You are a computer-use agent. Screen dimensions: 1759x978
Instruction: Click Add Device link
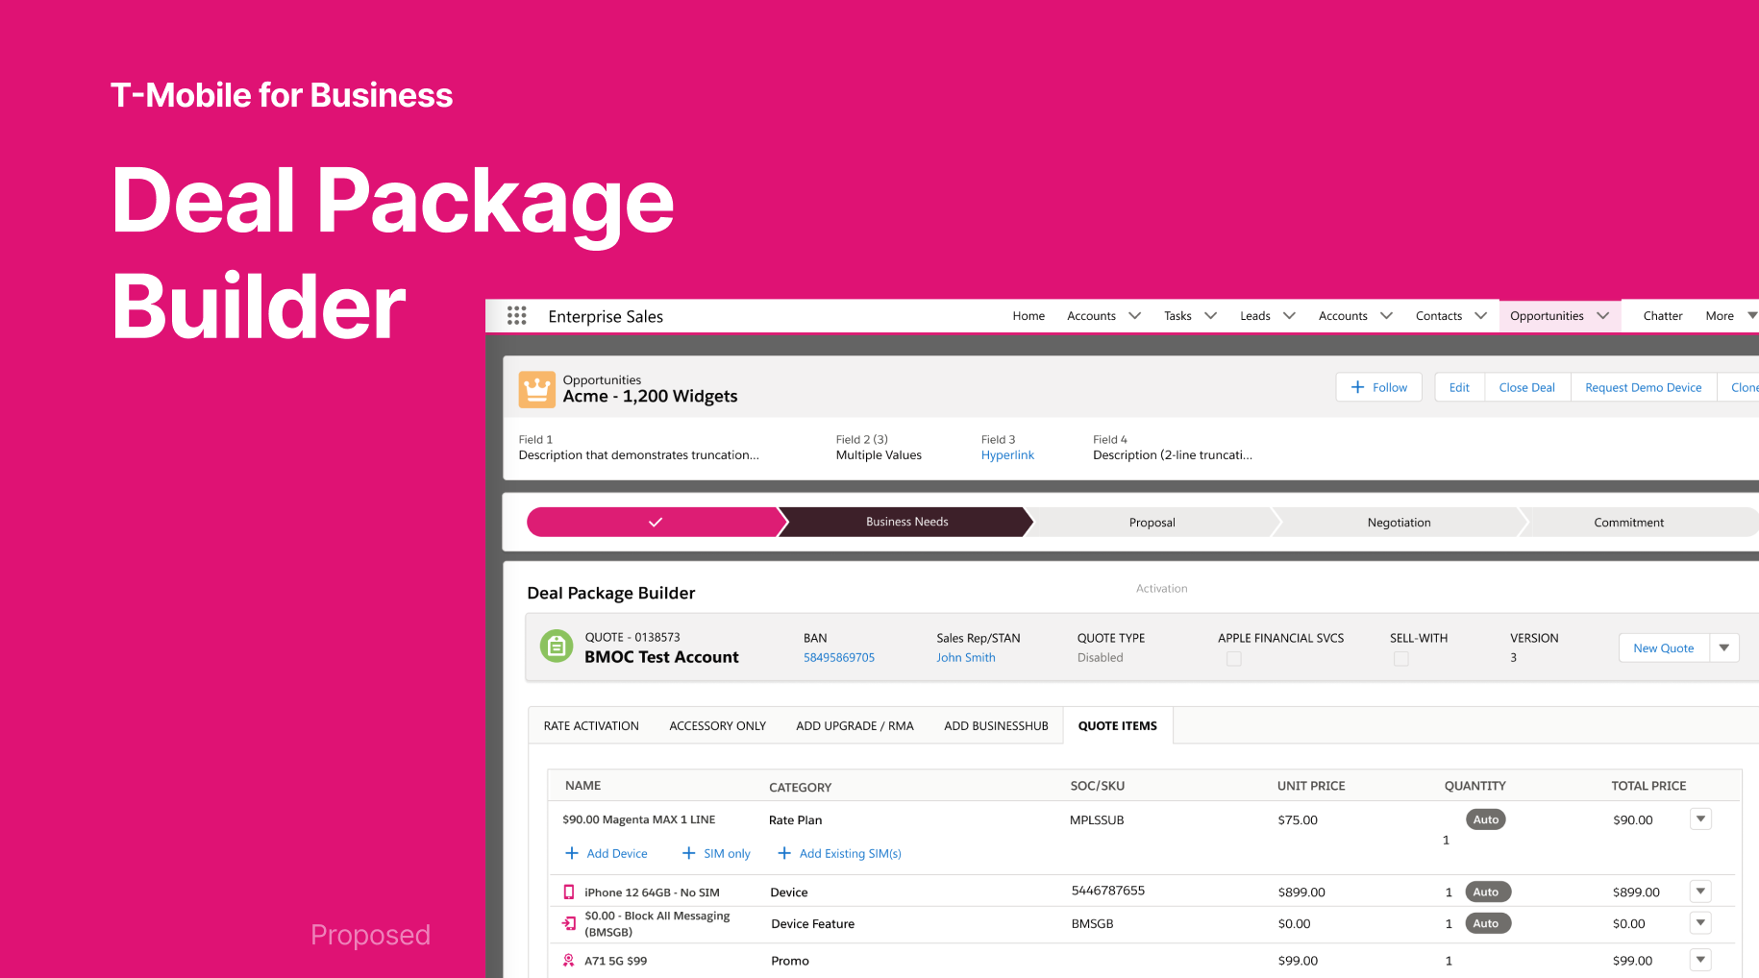(x=617, y=853)
